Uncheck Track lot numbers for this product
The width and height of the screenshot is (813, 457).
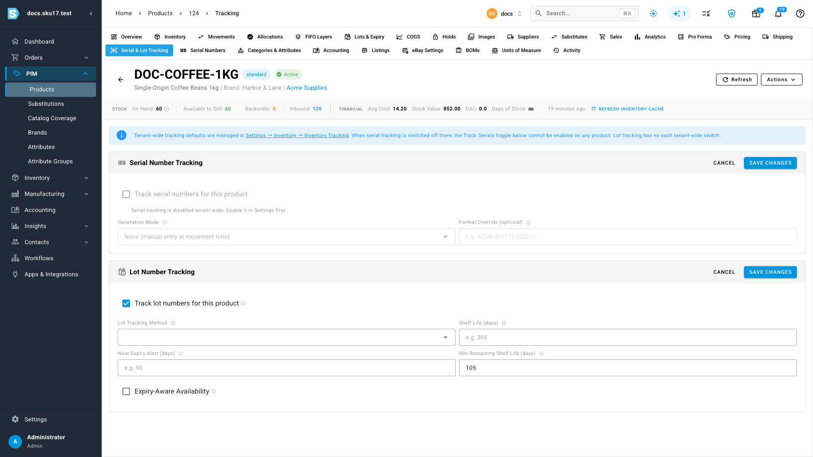(126, 303)
